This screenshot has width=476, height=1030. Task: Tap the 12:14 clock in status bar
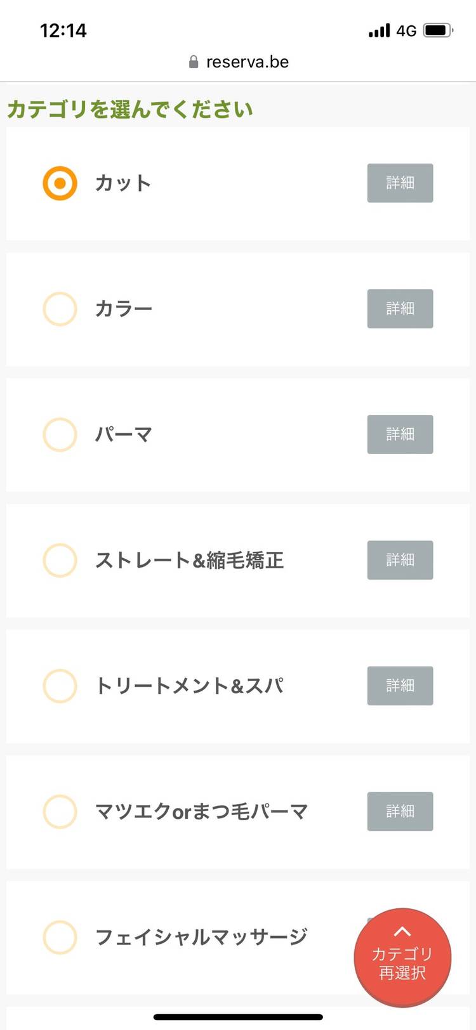point(63,30)
